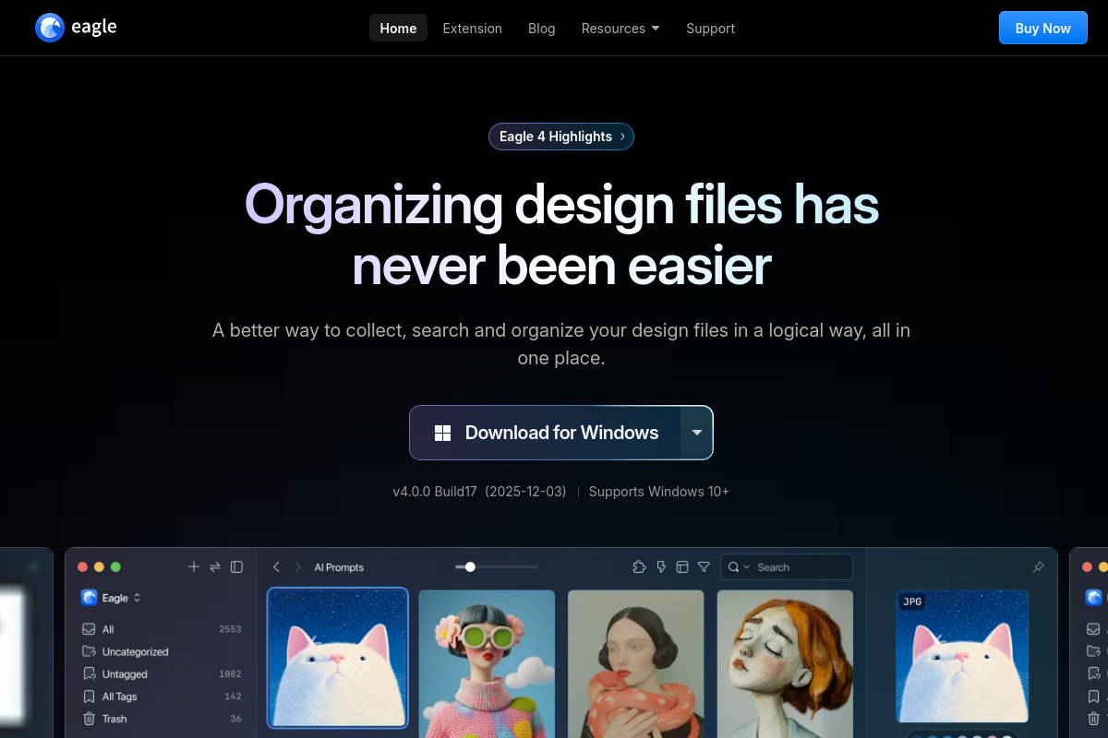This screenshot has height=738, width=1108.
Task: Select the Uncategorized folder in sidebar
Action: (x=162, y=651)
